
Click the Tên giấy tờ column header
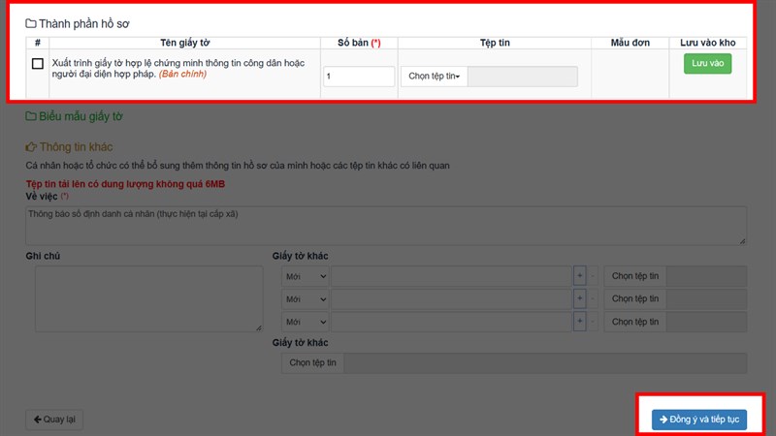185,43
